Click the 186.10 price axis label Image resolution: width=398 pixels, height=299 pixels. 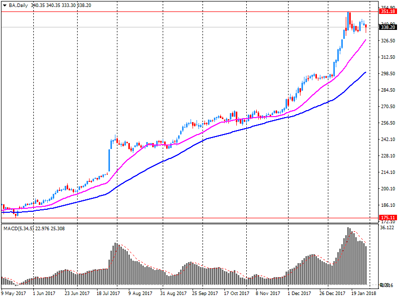pyautogui.click(x=388, y=205)
